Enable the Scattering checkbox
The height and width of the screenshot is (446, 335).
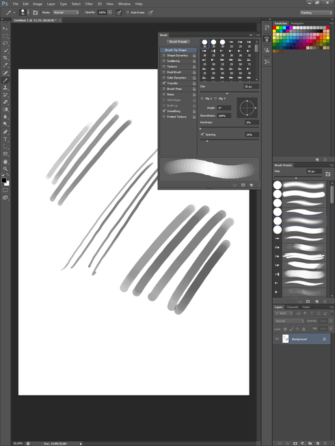(x=164, y=61)
